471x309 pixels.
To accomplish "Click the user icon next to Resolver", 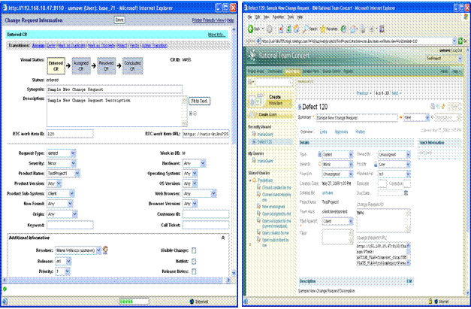I will [105, 250].
